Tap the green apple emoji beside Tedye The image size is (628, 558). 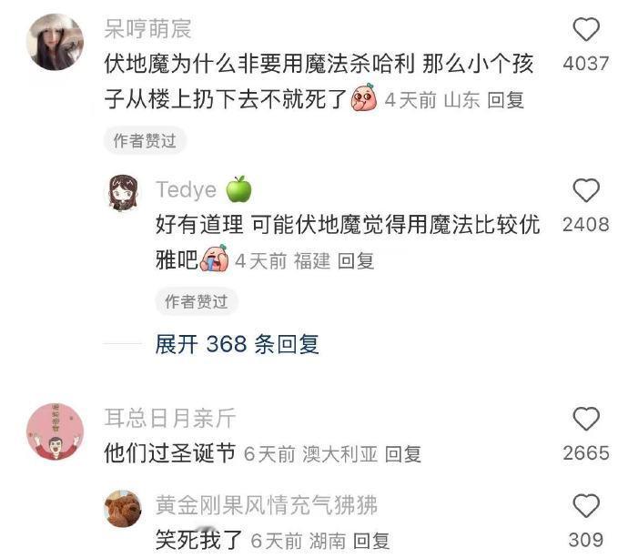coord(238,188)
